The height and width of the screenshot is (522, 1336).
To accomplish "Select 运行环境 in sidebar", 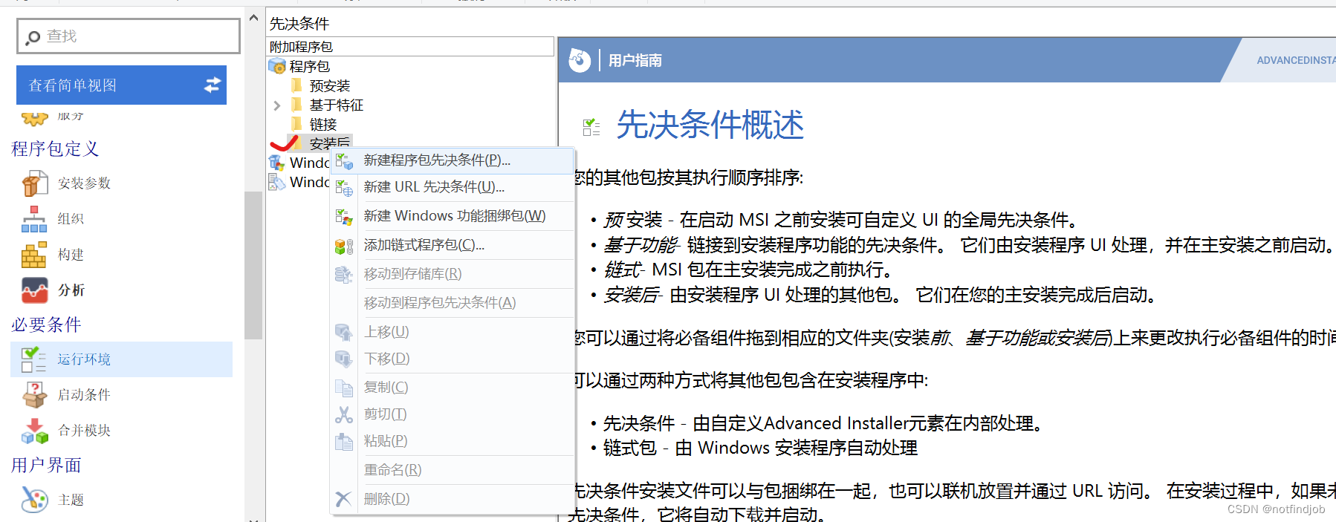I will coord(121,359).
